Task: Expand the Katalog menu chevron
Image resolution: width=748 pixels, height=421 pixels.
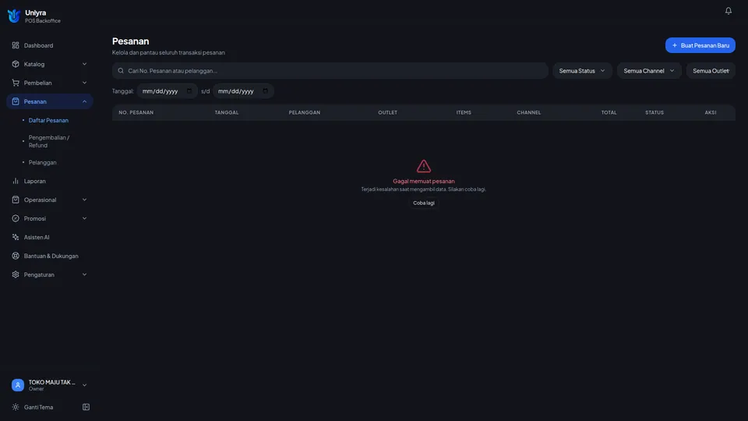Action: click(84, 64)
